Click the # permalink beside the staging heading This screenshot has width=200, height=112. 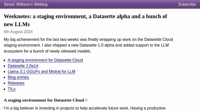[x=86, y=100]
